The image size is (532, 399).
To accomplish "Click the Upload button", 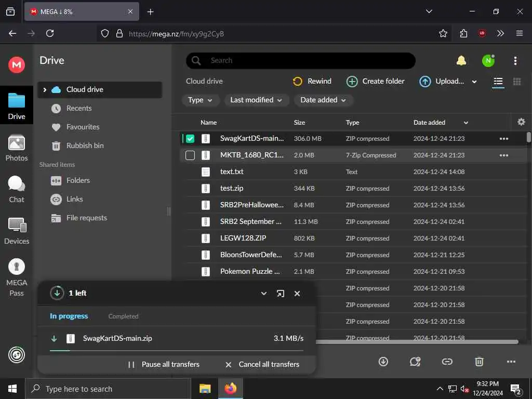I will 442,82.
